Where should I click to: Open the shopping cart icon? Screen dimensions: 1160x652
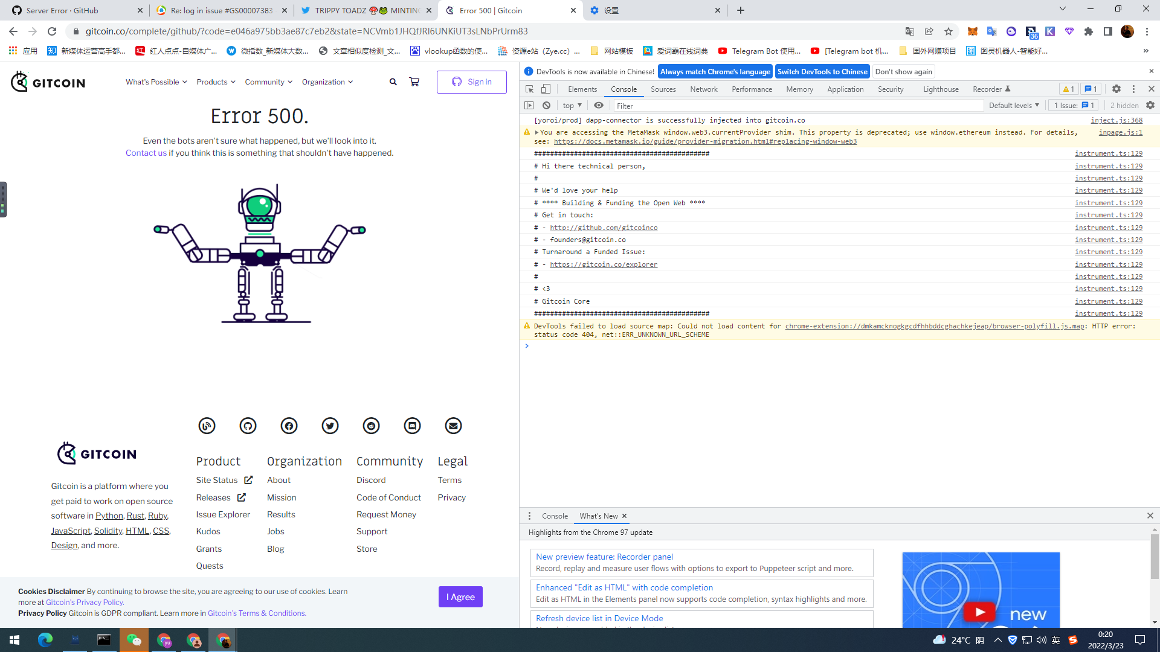(414, 82)
